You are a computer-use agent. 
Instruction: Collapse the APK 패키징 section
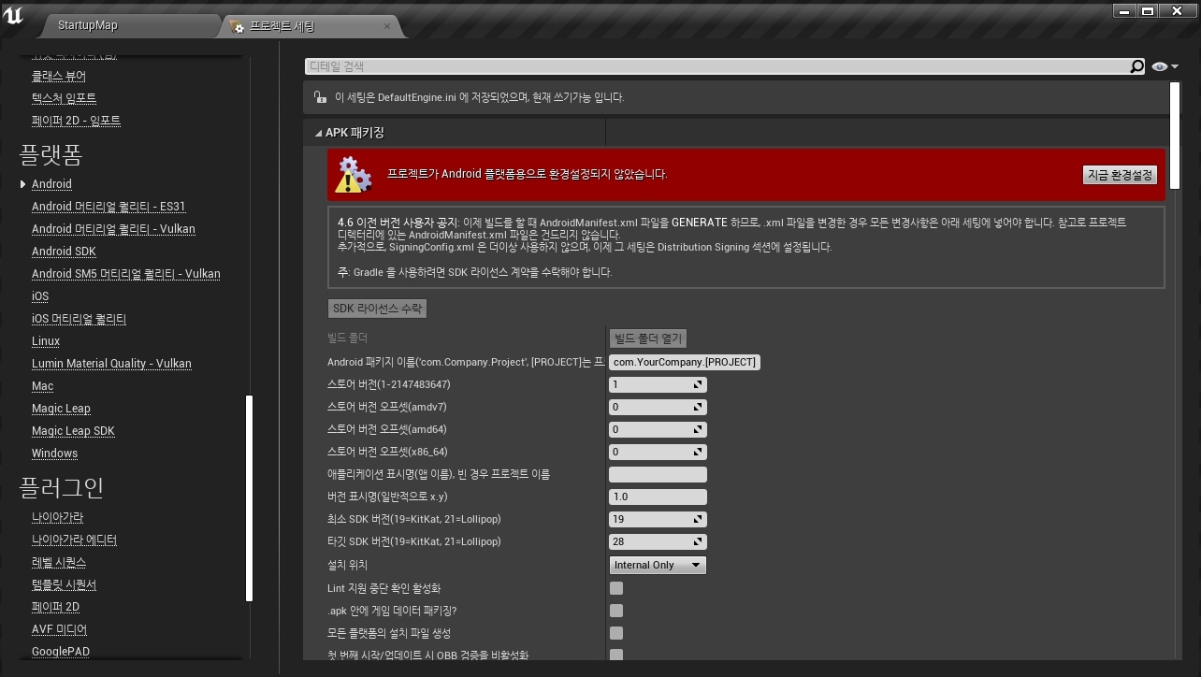click(x=319, y=133)
